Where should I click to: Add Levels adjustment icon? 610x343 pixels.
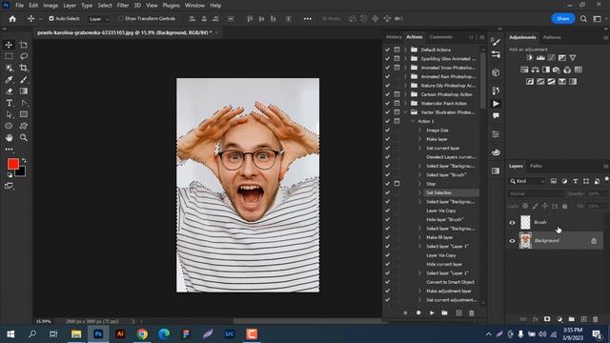(x=540, y=57)
